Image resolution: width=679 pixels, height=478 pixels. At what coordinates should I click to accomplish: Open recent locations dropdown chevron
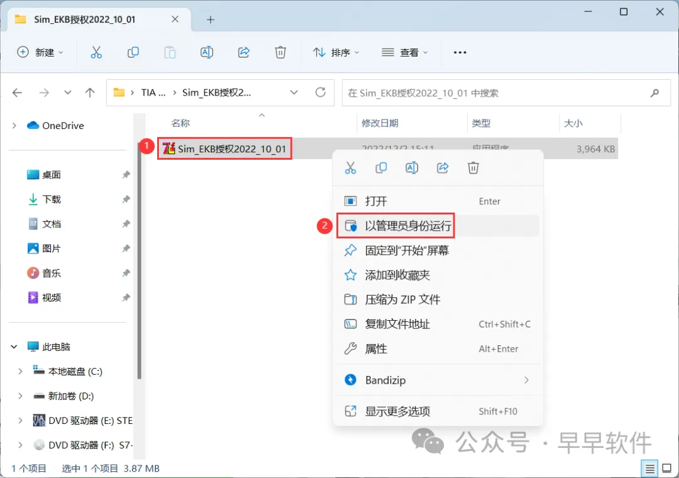[67, 92]
